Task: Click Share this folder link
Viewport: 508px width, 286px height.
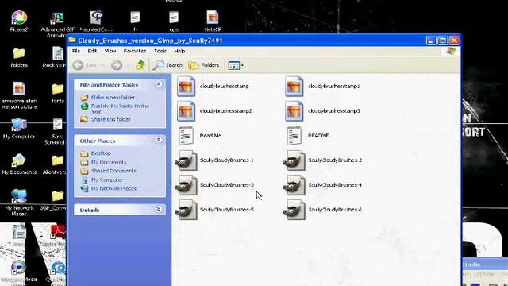Action: coord(111,119)
